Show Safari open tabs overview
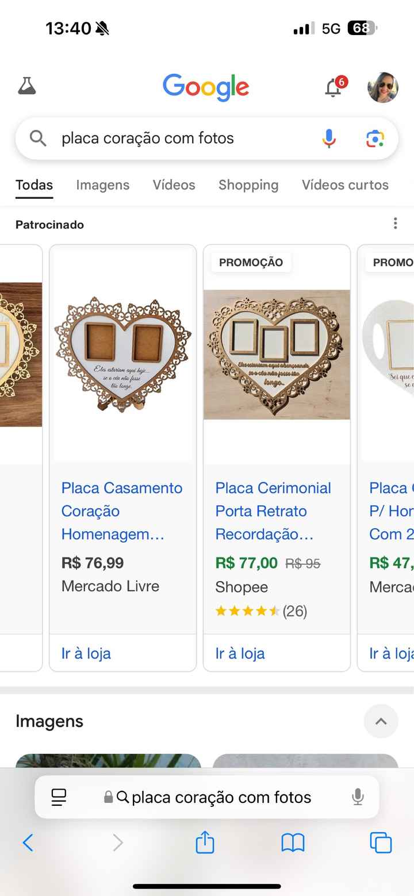This screenshot has width=414, height=896. [380, 843]
